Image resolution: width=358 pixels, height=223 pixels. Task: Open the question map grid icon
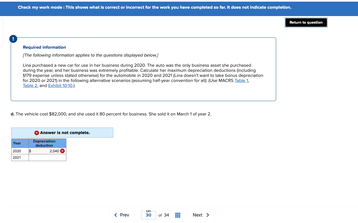178,215
